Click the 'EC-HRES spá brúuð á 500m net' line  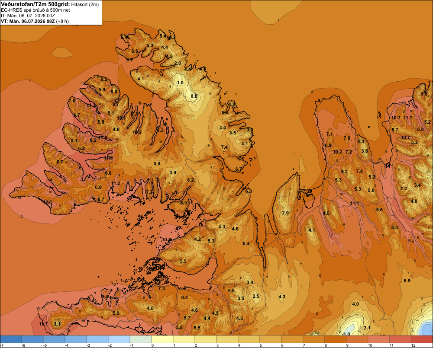coord(36,10)
